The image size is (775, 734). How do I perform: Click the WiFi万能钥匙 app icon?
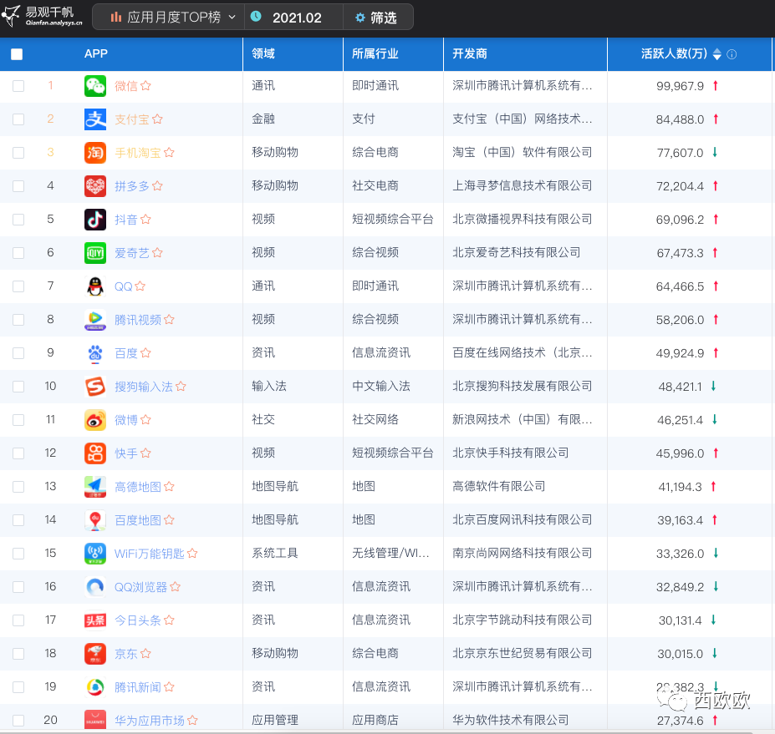95,554
